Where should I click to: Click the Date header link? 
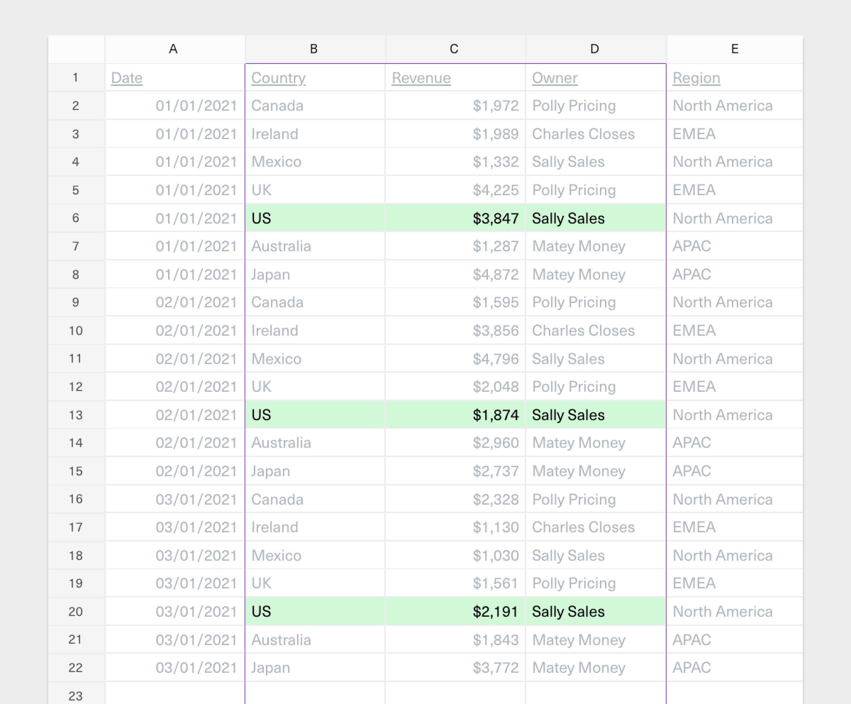[x=127, y=78]
